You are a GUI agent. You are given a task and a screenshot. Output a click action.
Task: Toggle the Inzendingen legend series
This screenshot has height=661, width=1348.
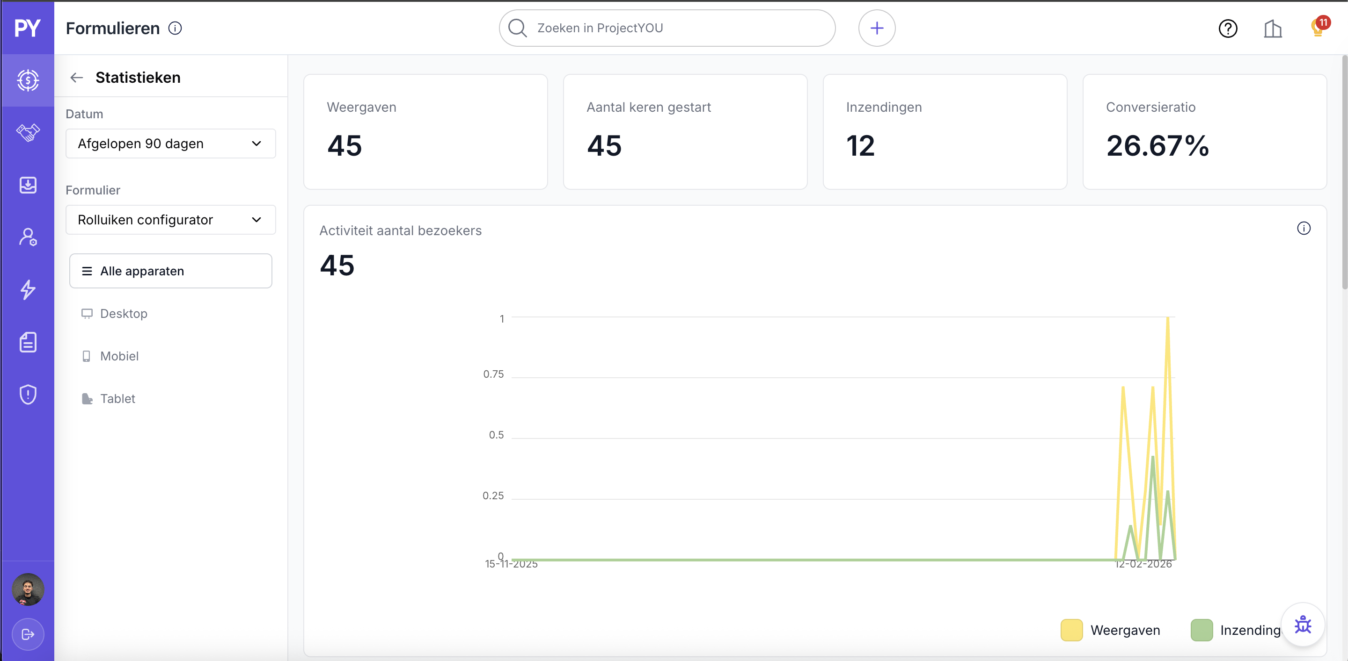pos(1235,630)
